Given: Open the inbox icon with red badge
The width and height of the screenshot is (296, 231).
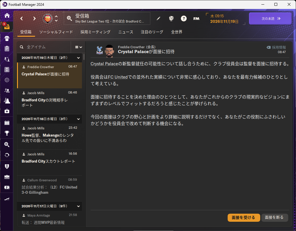Looking at the screenshot, I should click(x=7, y=27).
